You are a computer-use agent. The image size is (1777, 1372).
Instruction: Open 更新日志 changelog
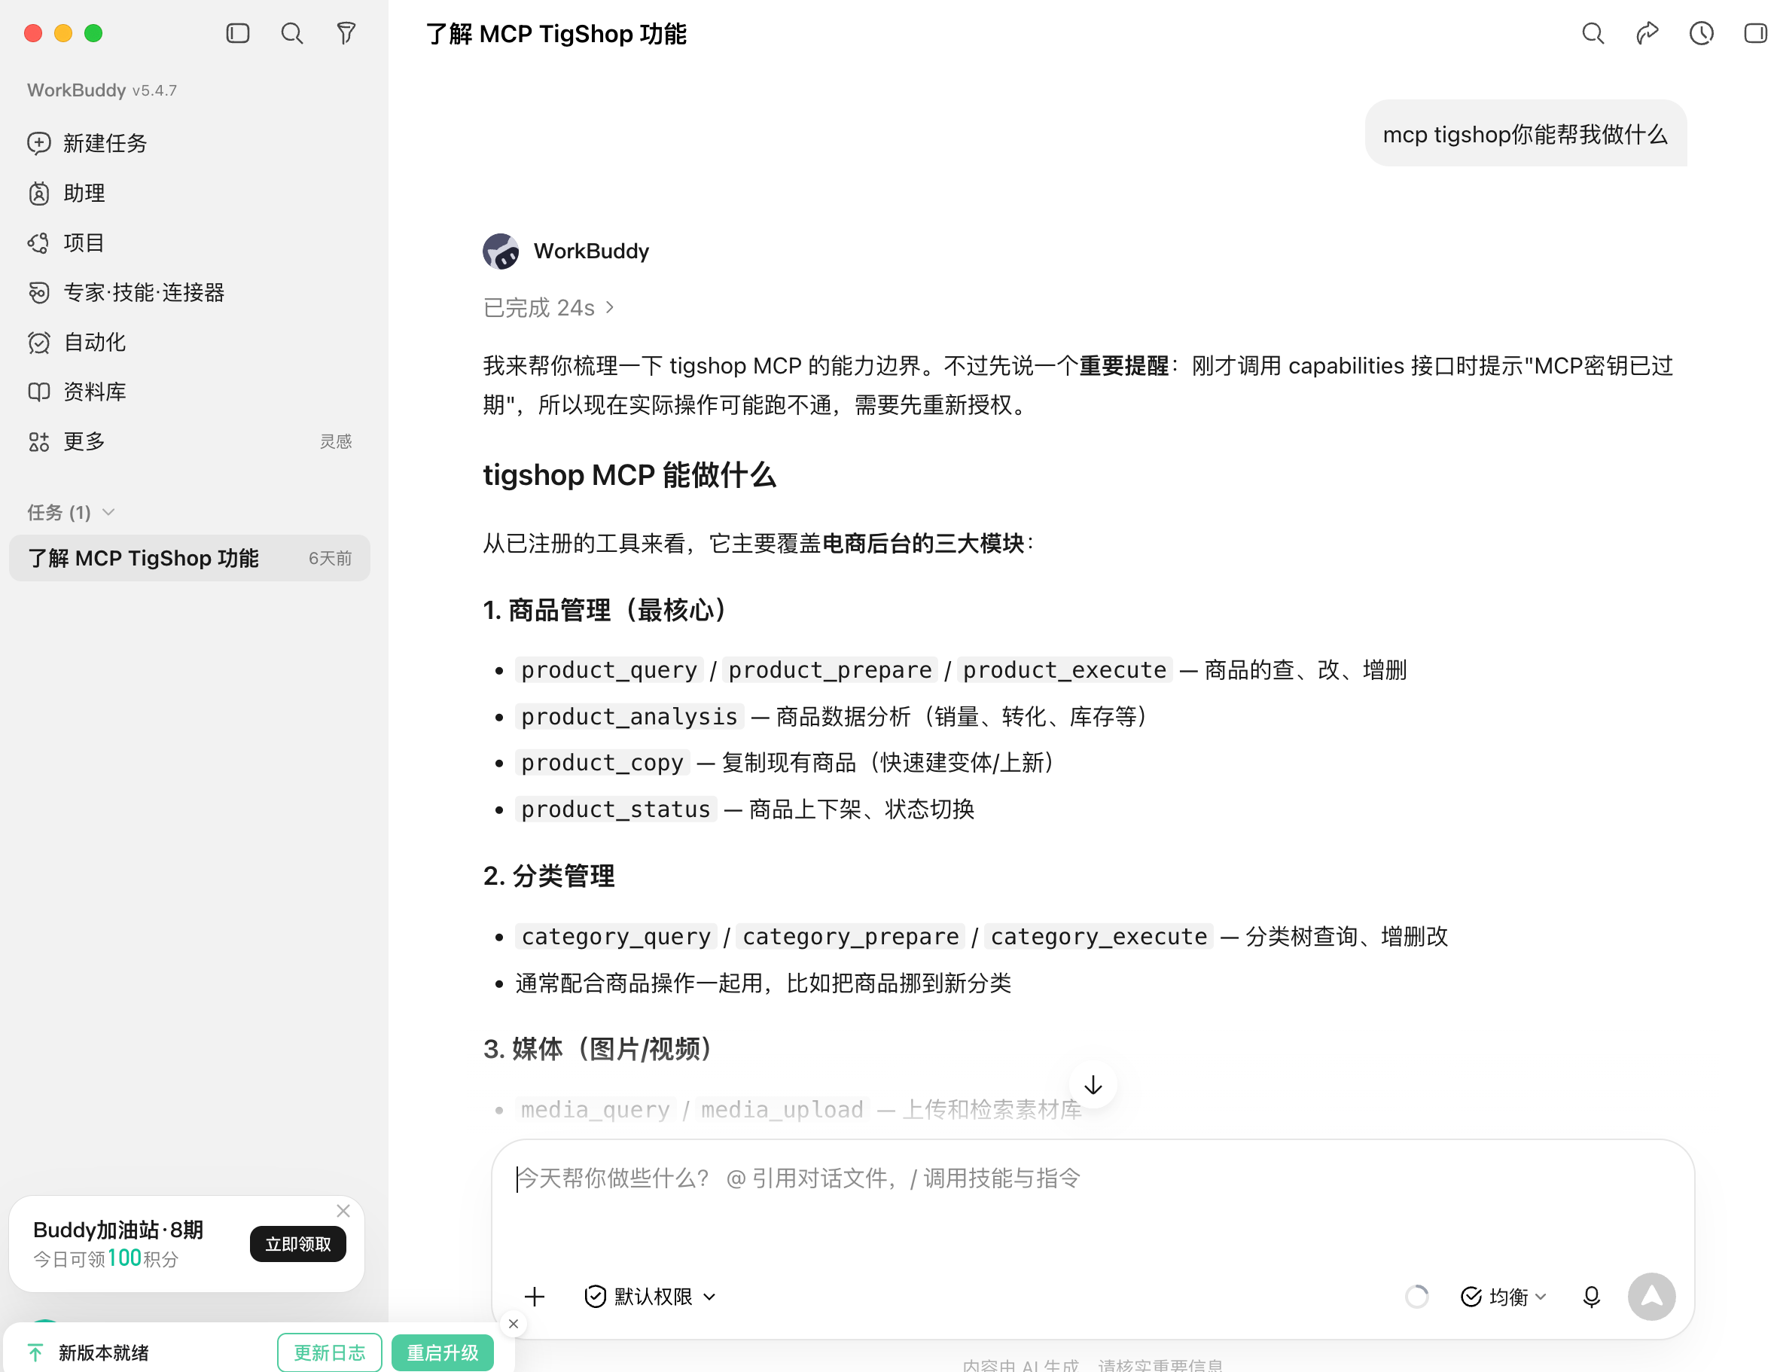(x=330, y=1352)
